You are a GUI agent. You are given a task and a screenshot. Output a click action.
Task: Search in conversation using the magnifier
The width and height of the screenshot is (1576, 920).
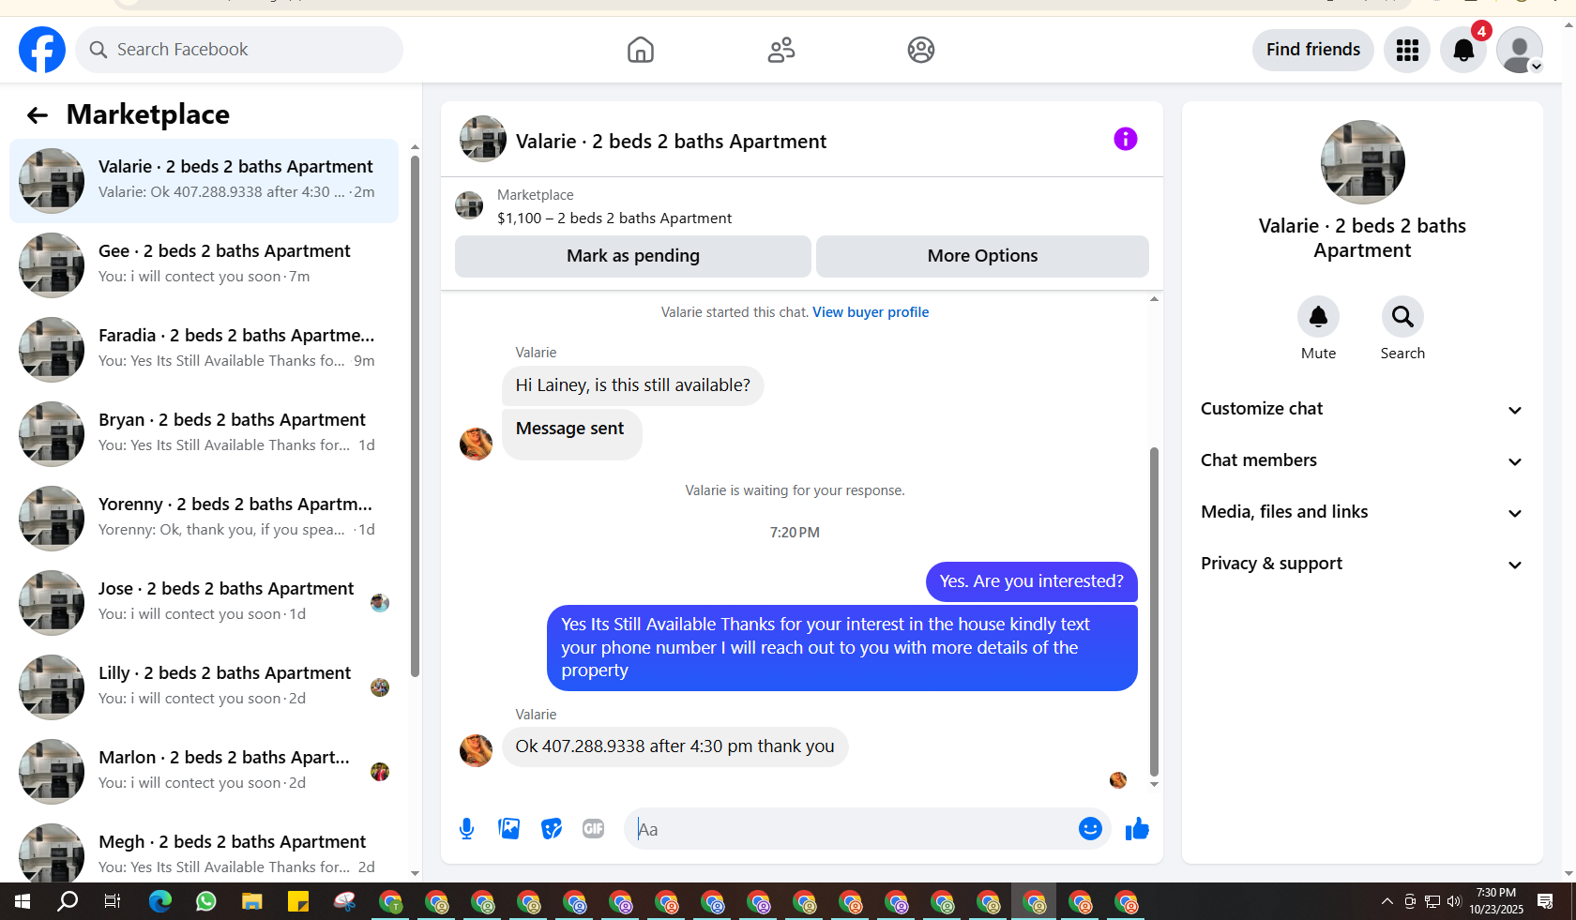click(1402, 317)
